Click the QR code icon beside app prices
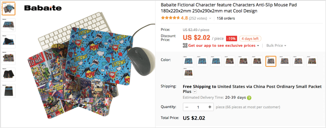This screenshot has height=128, width=326. click(185, 46)
